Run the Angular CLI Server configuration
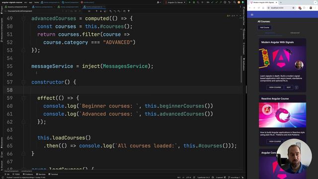 tap(190, 2)
